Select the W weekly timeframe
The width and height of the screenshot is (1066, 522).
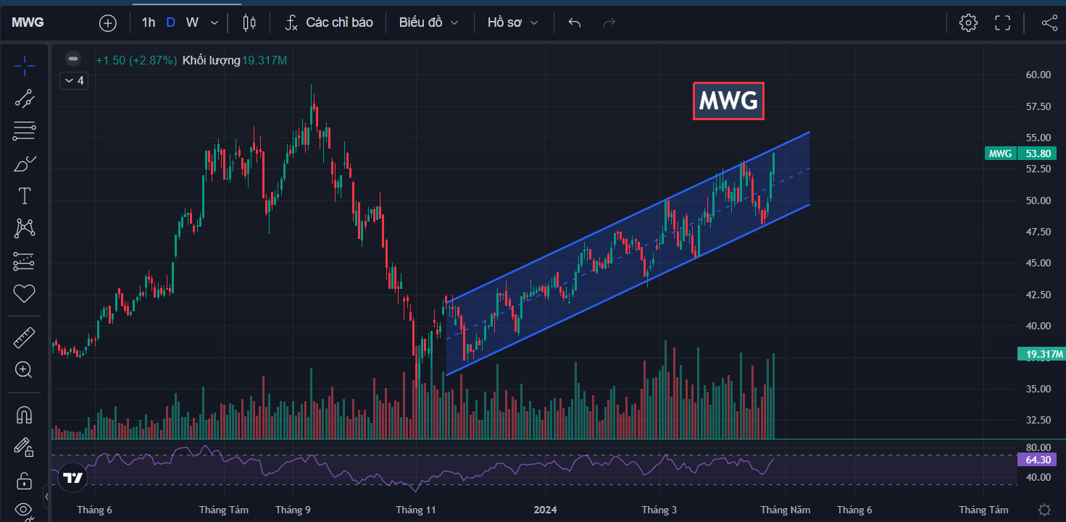pos(192,23)
